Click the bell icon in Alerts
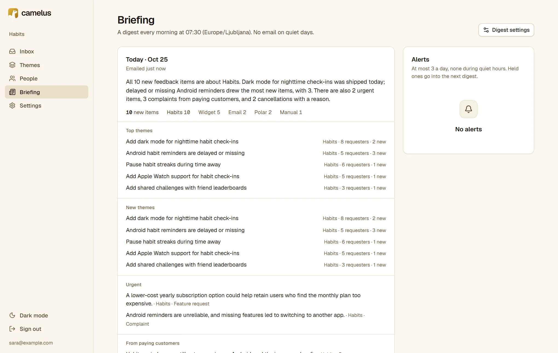Image resolution: width=558 pixels, height=353 pixels. [469, 109]
